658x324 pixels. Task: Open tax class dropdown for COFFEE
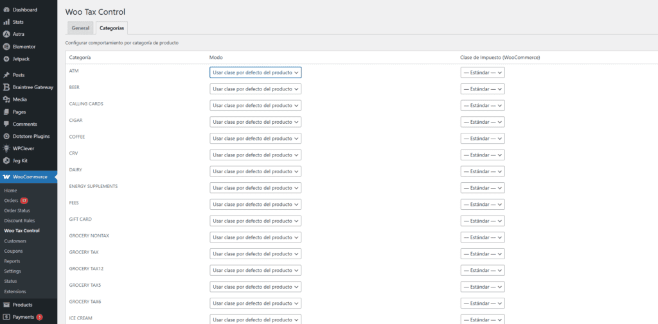pos(483,139)
